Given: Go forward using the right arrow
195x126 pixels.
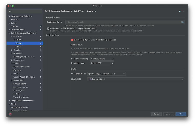Looking at the screenshot, I should (184, 11).
